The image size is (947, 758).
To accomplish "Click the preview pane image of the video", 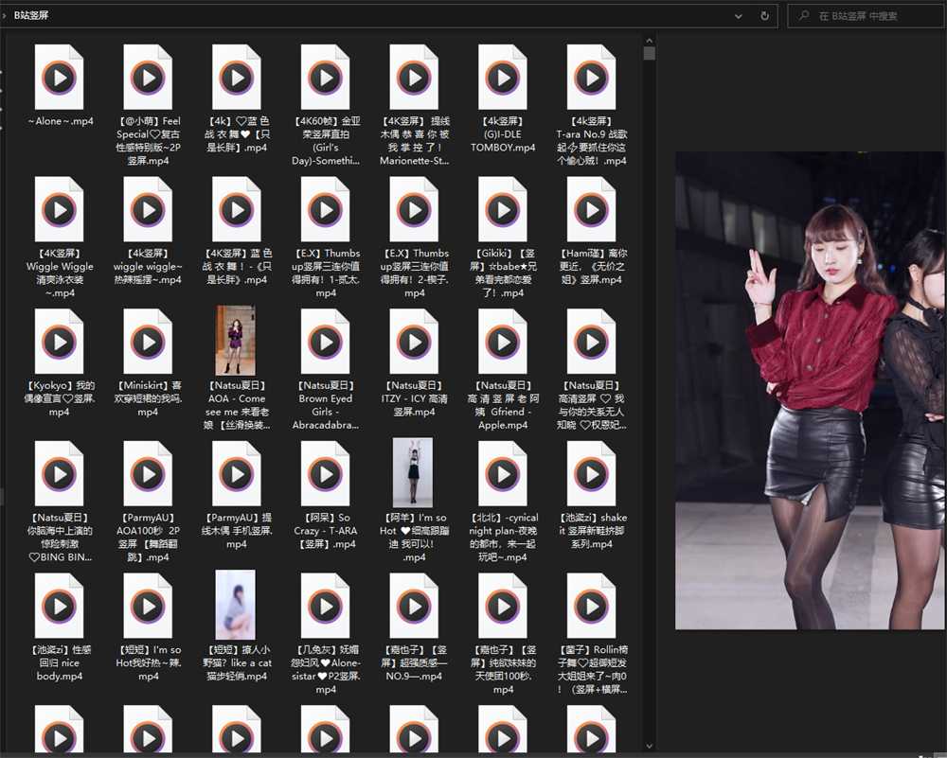I will click(x=810, y=390).
